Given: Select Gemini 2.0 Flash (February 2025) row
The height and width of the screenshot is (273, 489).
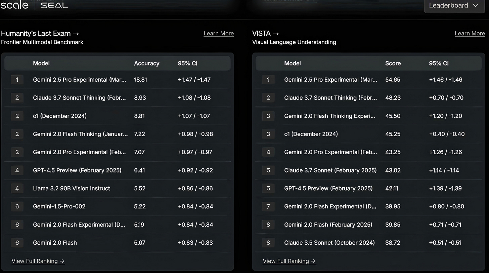Looking at the screenshot, I should point(369,225).
